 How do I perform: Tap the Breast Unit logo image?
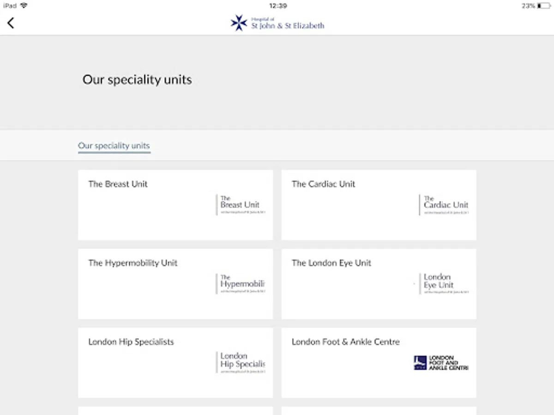coord(241,205)
